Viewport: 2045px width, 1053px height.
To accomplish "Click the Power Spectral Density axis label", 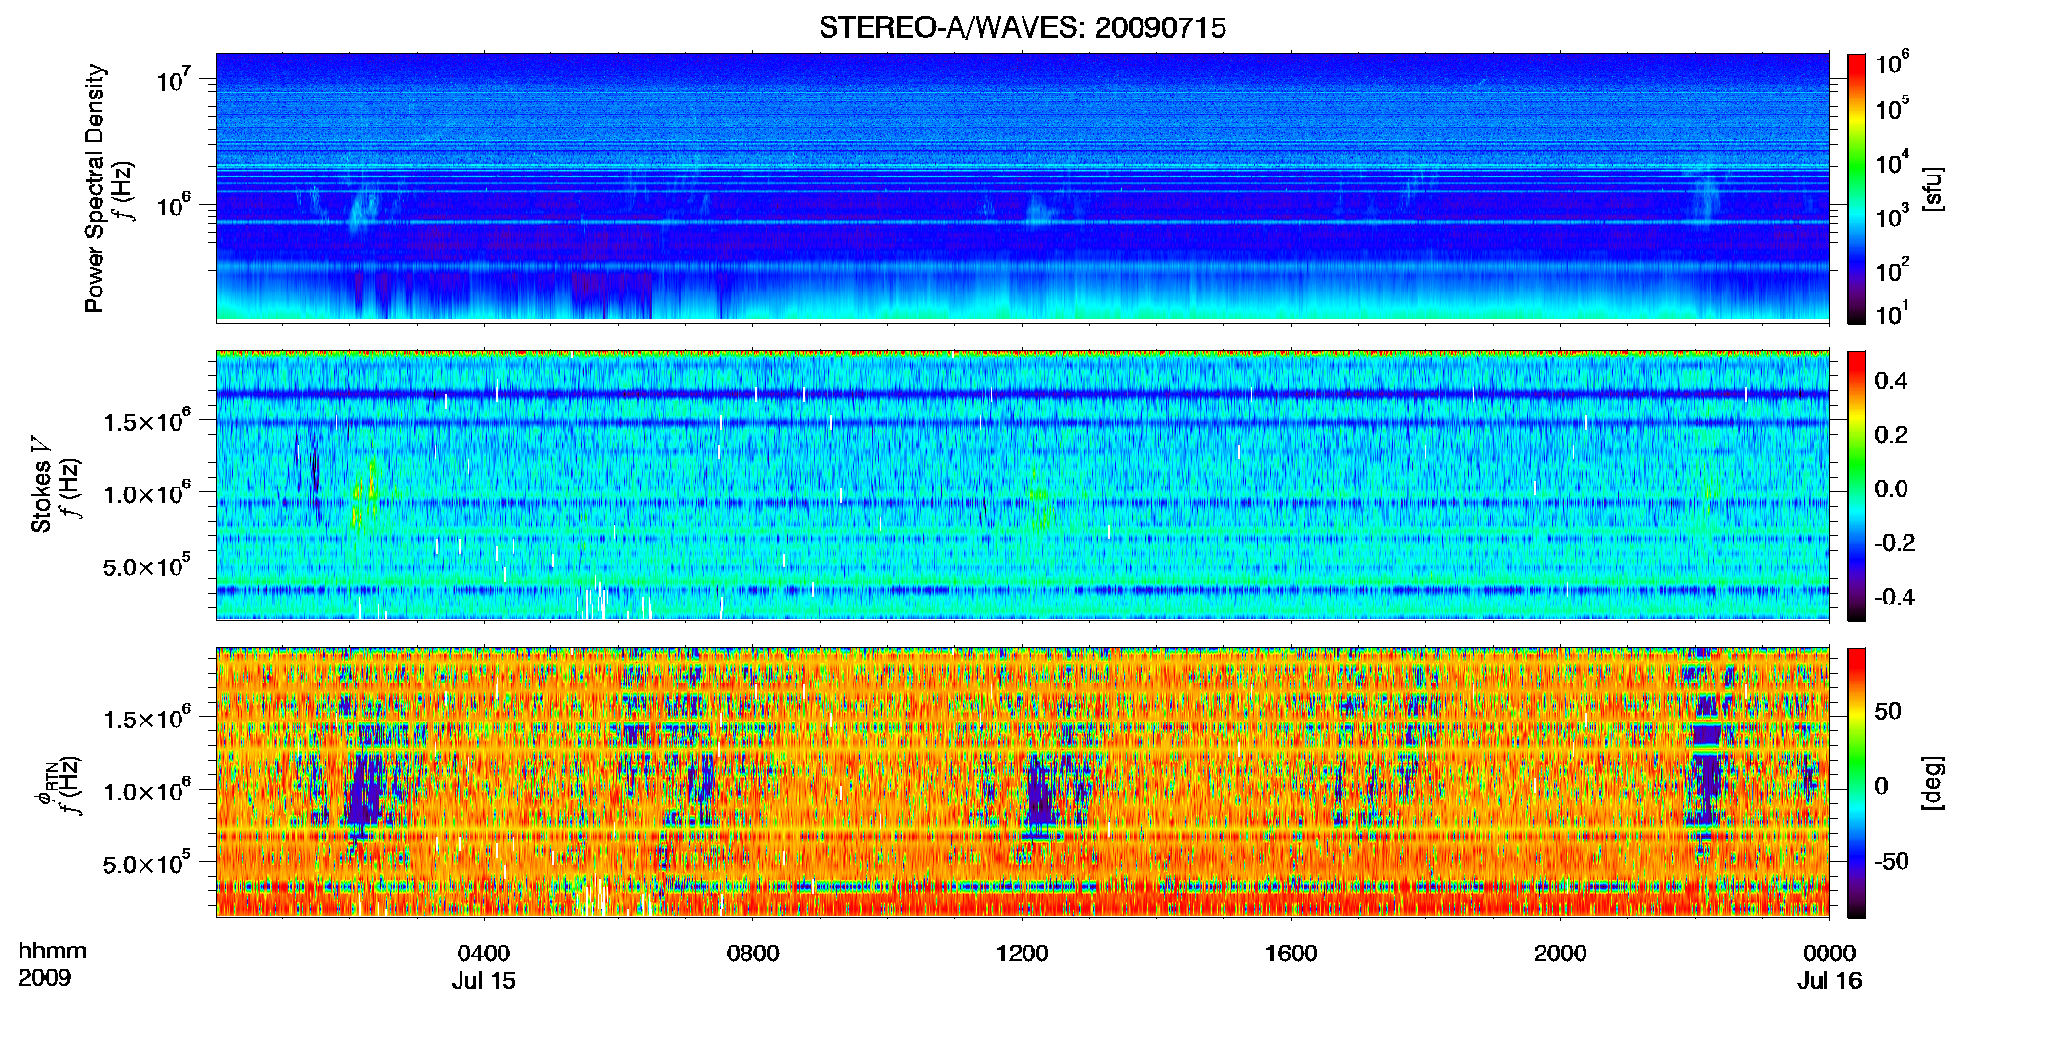I will coord(95,188).
